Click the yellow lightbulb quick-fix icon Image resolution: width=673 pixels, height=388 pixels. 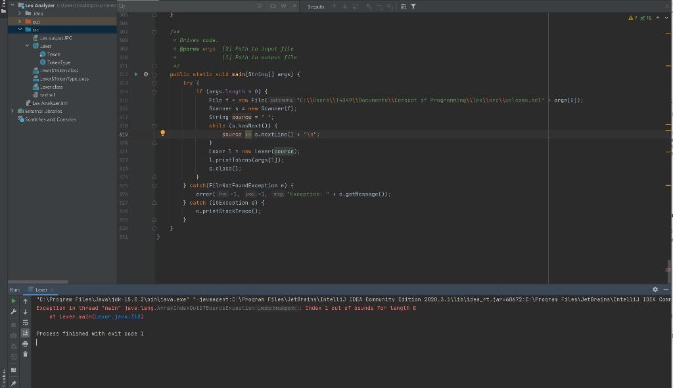(162, 134)
